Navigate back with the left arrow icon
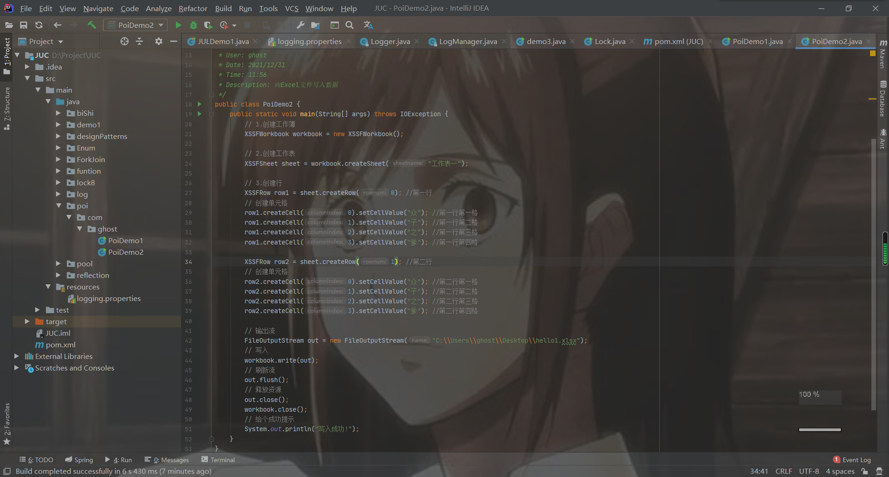Image resolution: width=889 pixels, height=477 pixels. click(57, 25)
